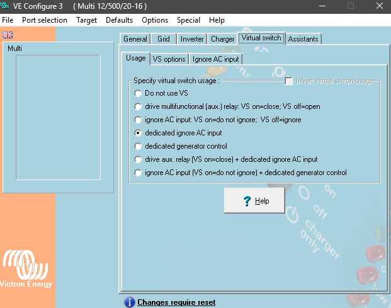Click the VE Configure app icon in title bar
The width and height of the screenshot is (391, 308).
click(x=5, y=5)
